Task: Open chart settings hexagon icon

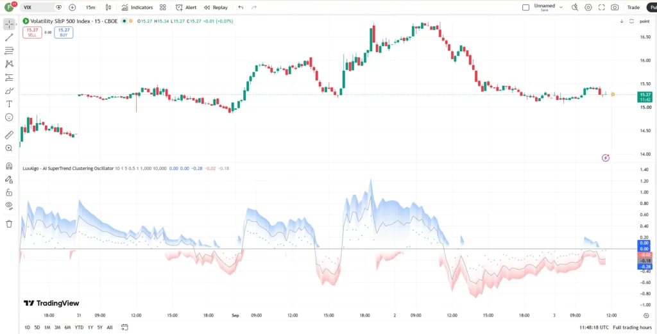Action: coord(588,8)
